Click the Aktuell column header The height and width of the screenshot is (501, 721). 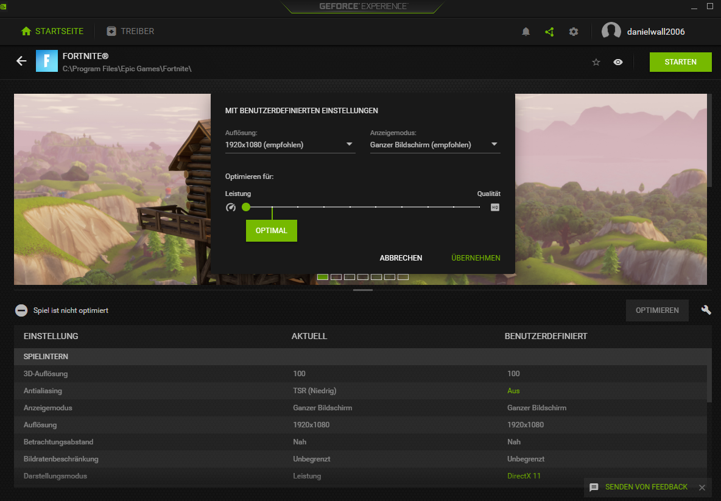click(309, 336)
